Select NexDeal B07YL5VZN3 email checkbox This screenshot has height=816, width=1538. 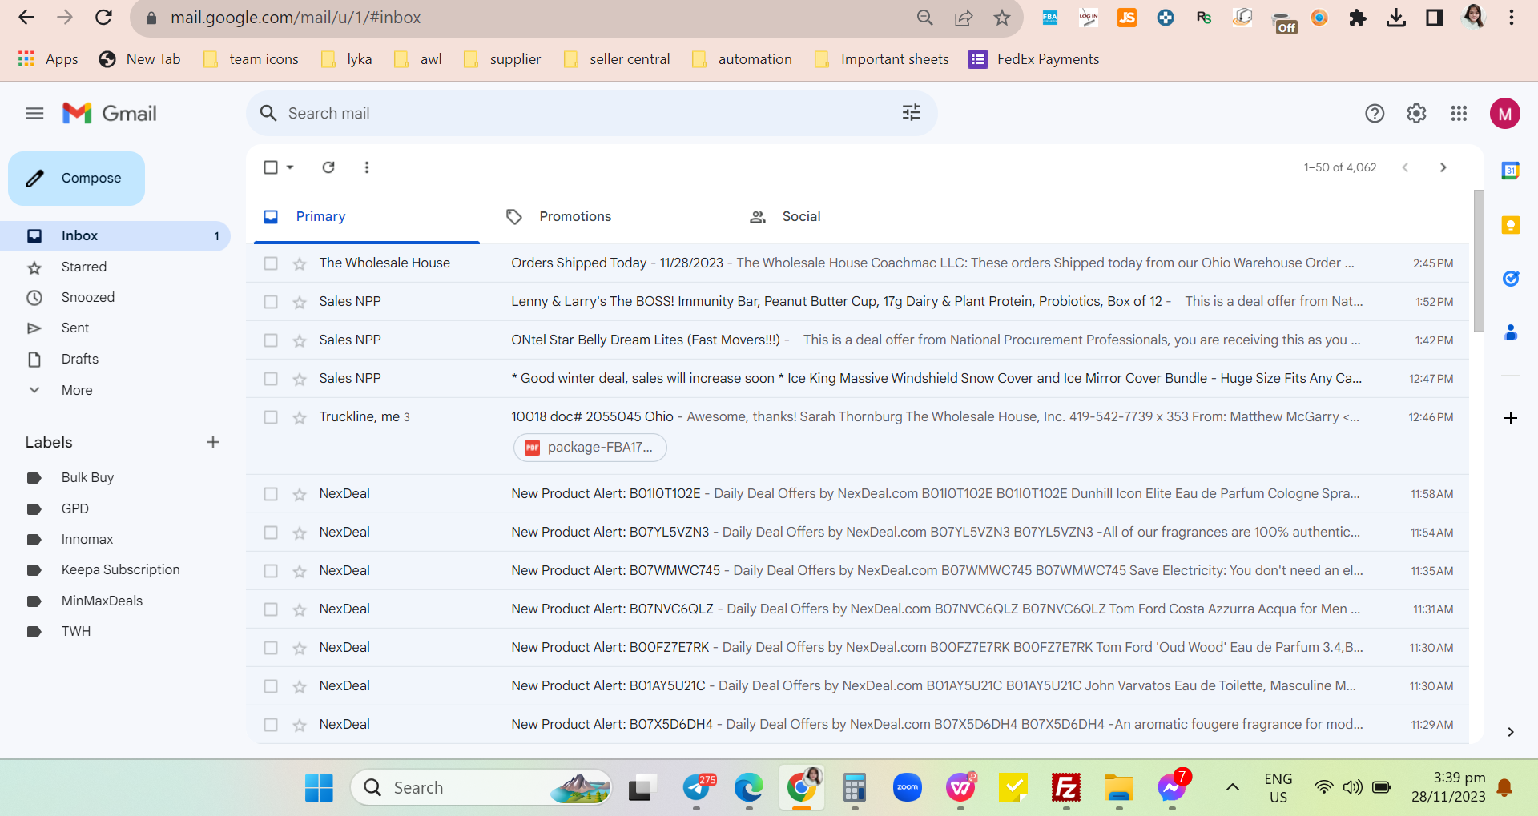[x=271, y=533]
